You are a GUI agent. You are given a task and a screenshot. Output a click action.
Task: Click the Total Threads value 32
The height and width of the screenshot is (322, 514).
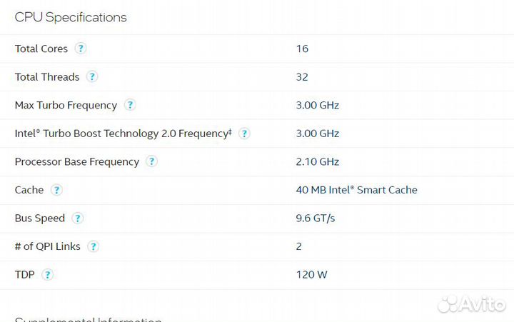click(x=302, y=77)
